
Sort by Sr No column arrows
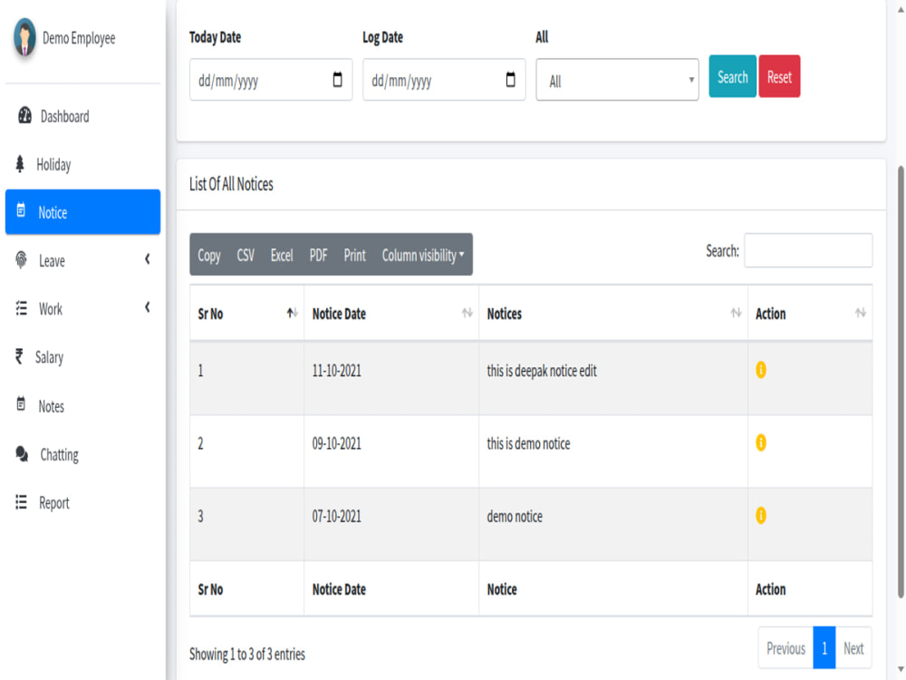(293, 313)
